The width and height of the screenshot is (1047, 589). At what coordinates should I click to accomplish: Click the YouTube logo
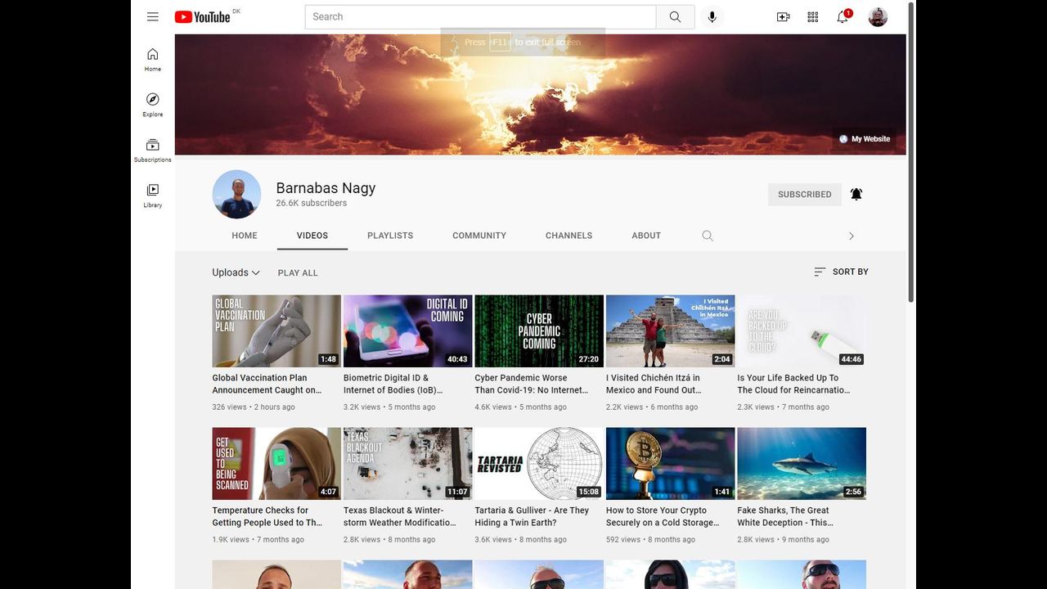point(203,17)
